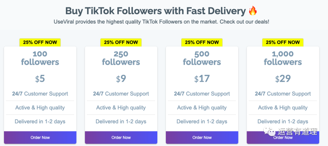Image resolution: width=328 pixels, height=146 pixels.
Task: Order the 500 followers package
Action: [x=202, y=138]
